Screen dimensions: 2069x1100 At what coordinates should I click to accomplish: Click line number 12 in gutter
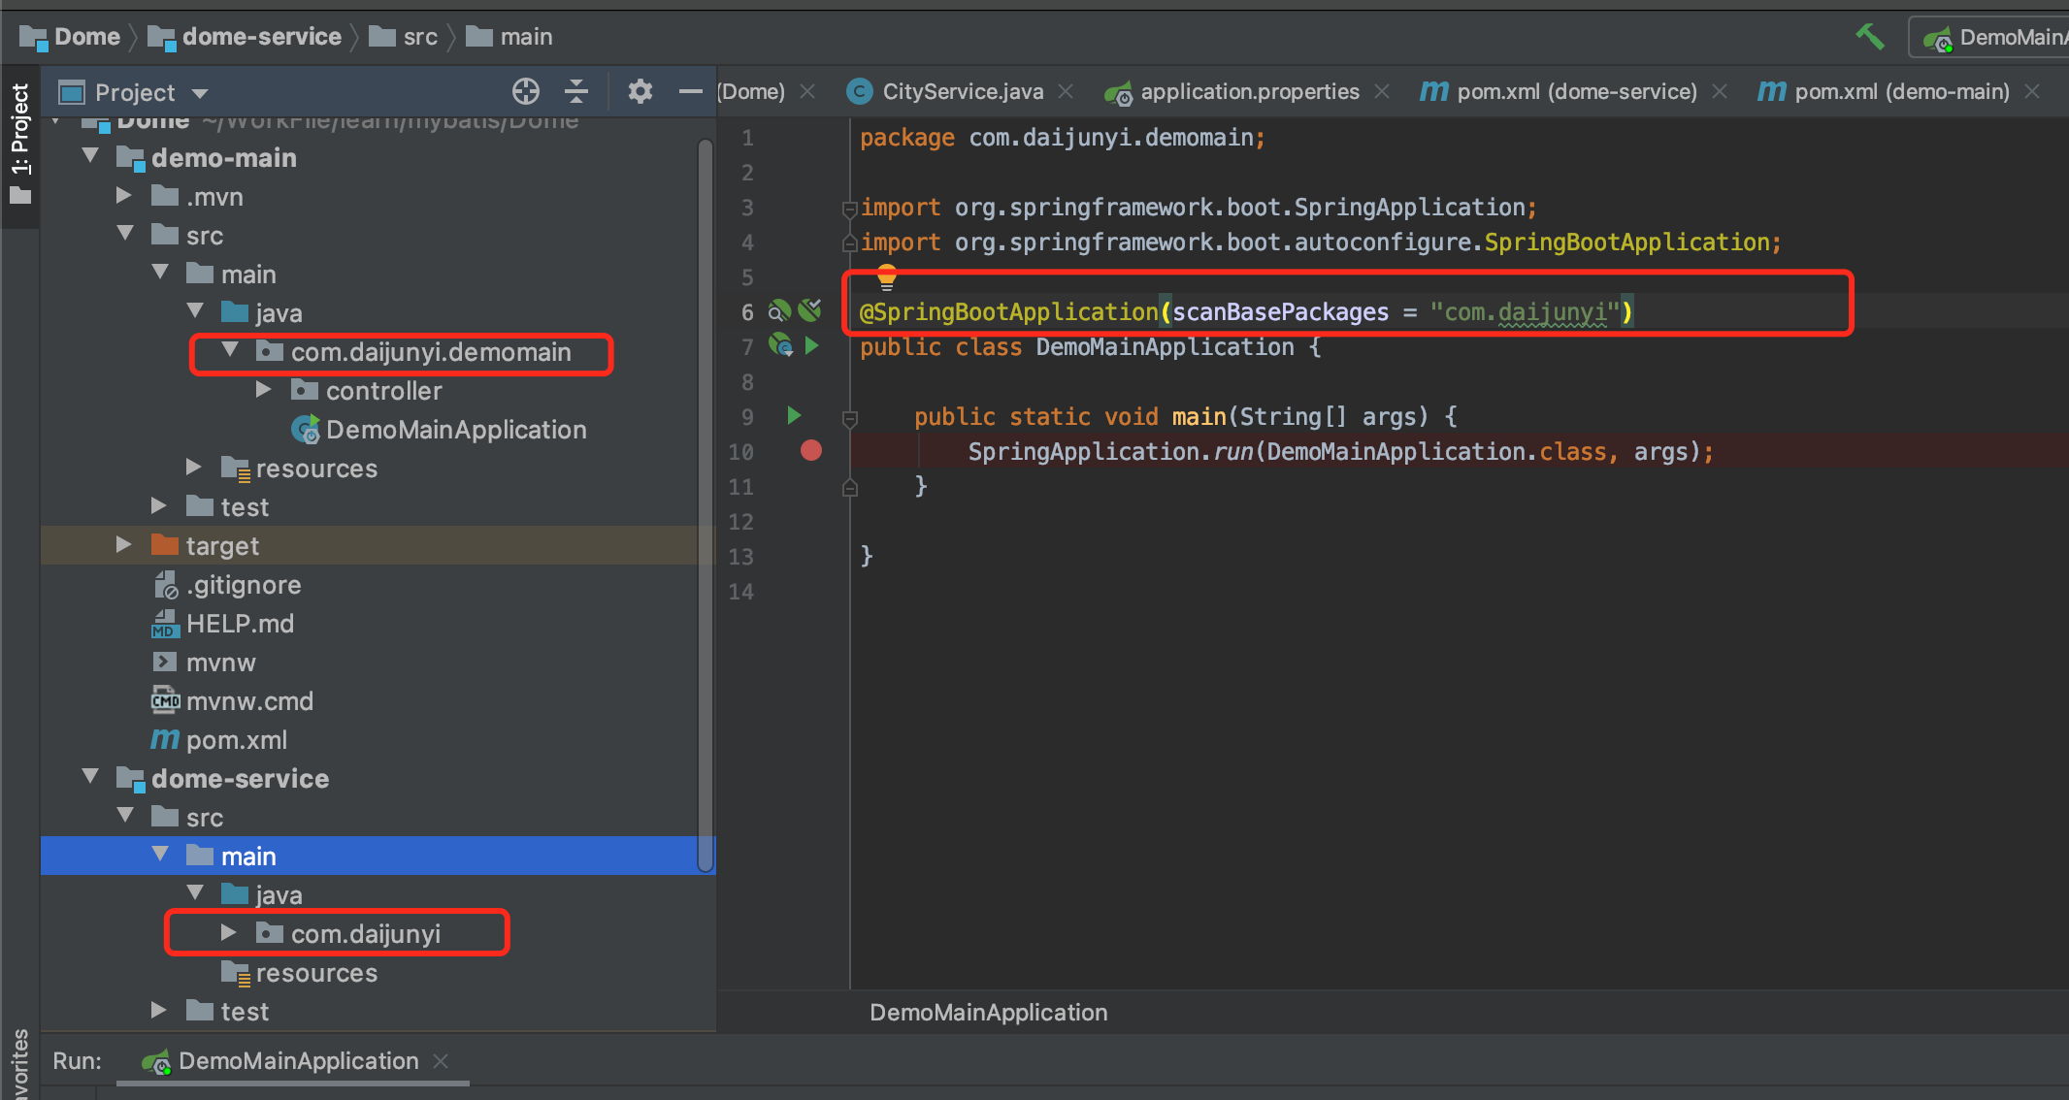point(740,522)
